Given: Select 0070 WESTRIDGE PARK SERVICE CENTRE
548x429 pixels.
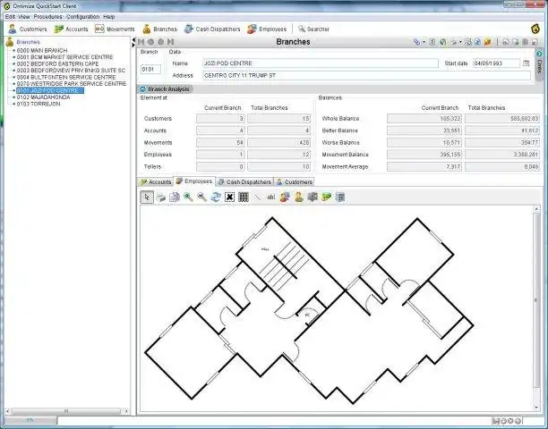Looking at the screenshot, I should point(72,84).
